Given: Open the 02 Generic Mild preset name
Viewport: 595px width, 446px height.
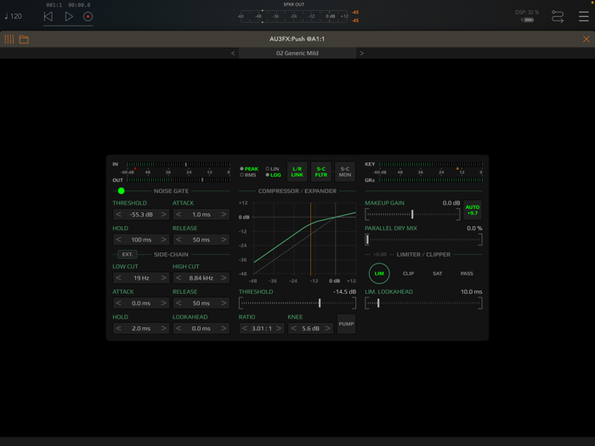Looking at the screenshot, I should click(297, 53).
